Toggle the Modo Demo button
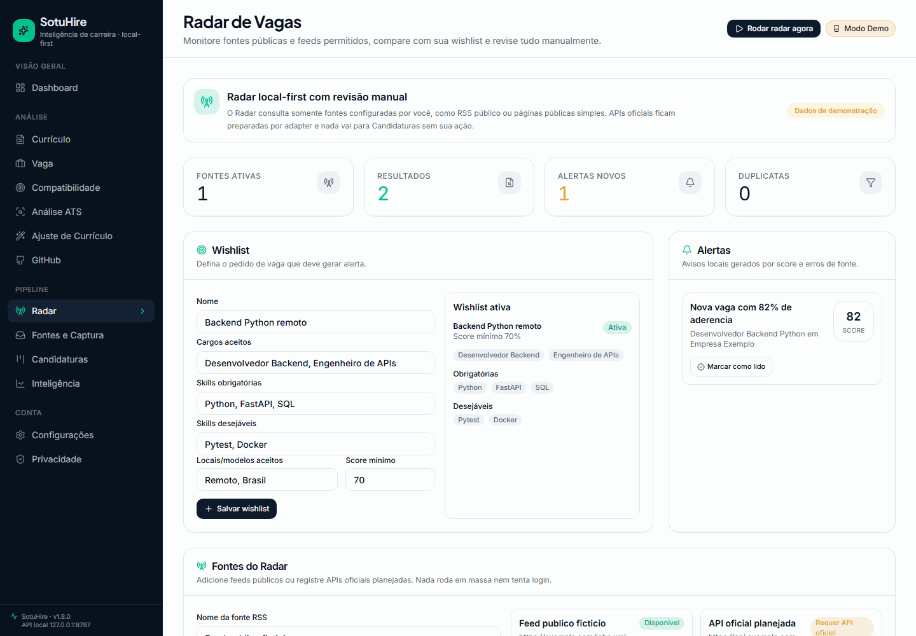Viewport: 916px width, 636px height. [861, 29]
